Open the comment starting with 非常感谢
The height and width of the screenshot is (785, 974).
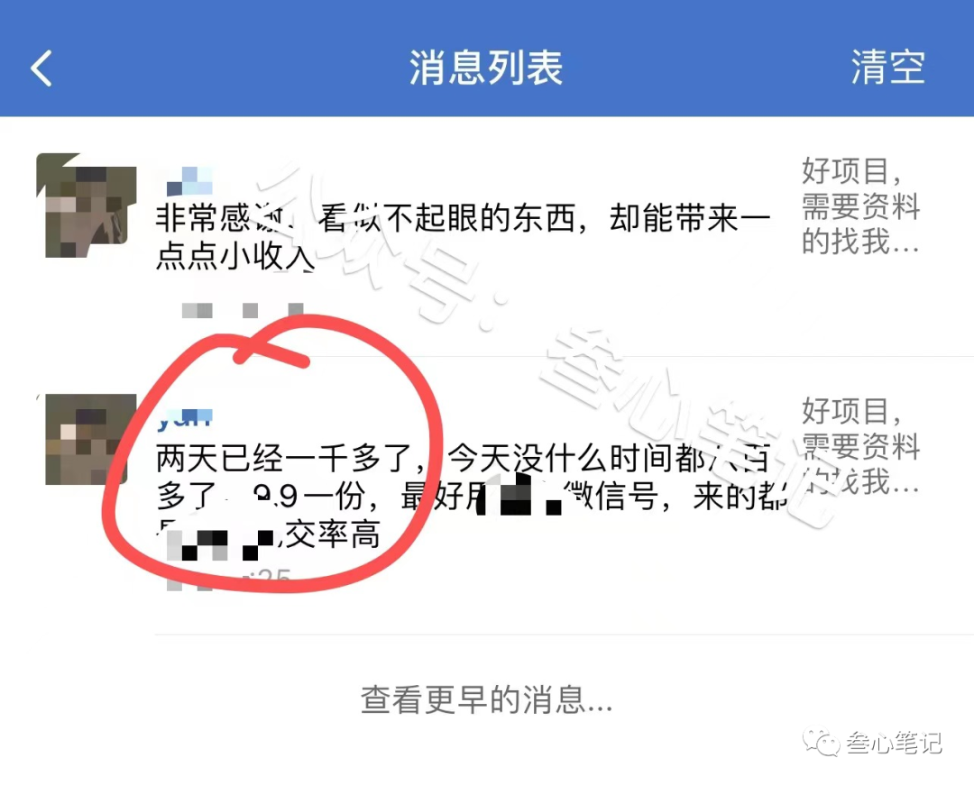(463, 237)
